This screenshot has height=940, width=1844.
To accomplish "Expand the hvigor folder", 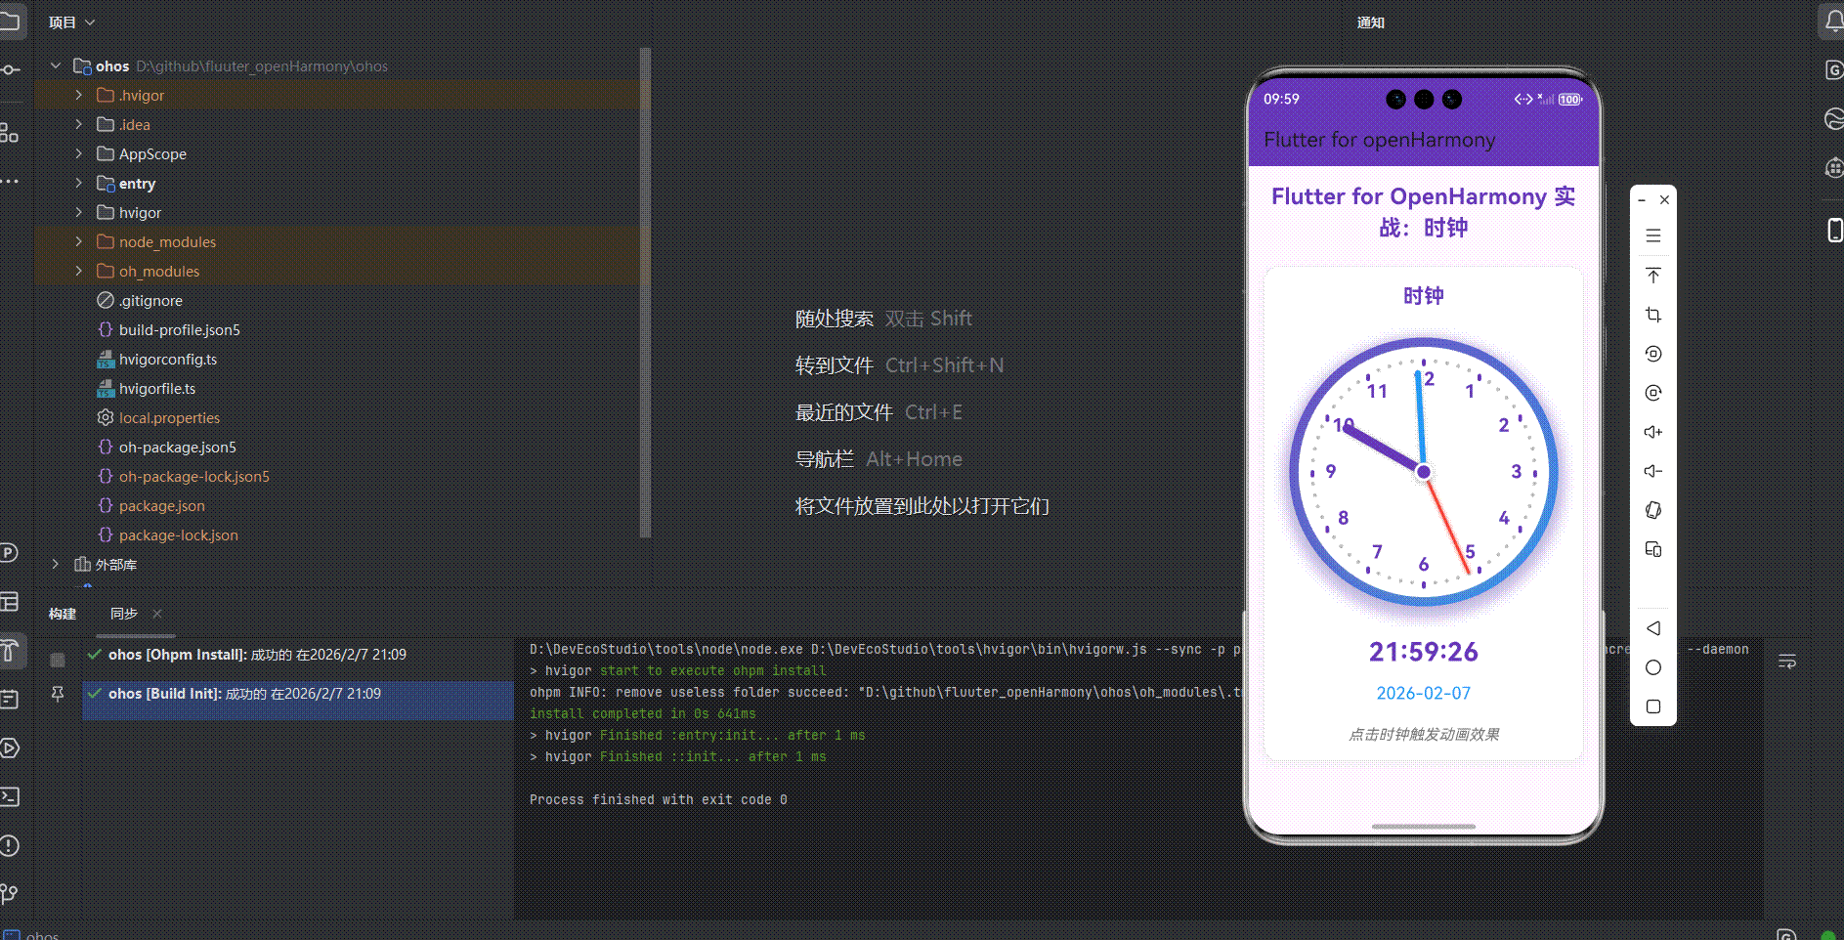I will pyautogui.click(x=79, y=212).
